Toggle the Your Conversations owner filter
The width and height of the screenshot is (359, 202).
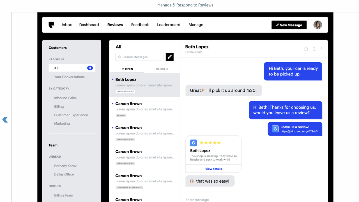(69, 77)
